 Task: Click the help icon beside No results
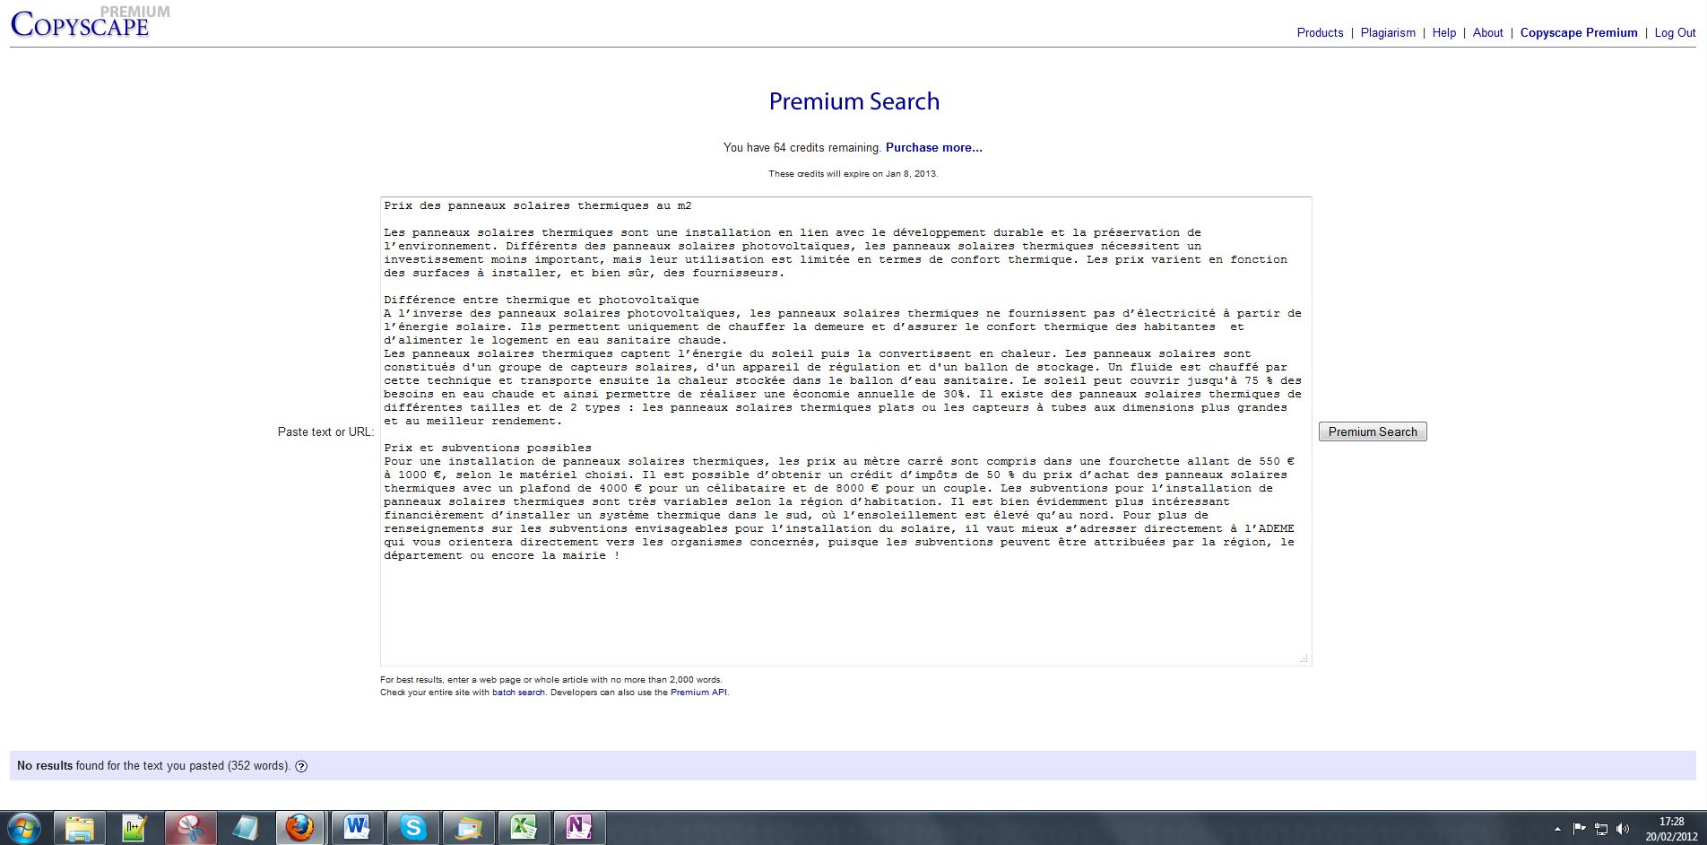point(301,766)
